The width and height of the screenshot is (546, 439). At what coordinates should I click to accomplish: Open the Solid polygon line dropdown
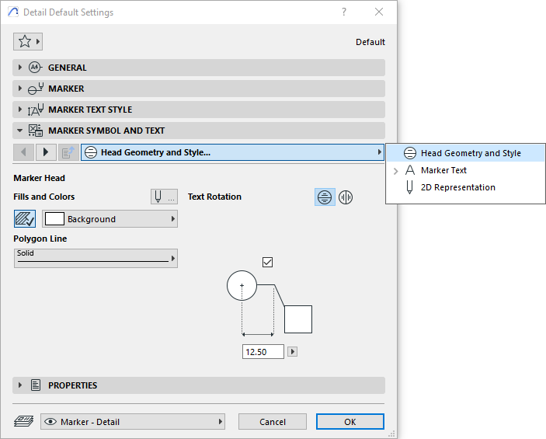(96, 258)
